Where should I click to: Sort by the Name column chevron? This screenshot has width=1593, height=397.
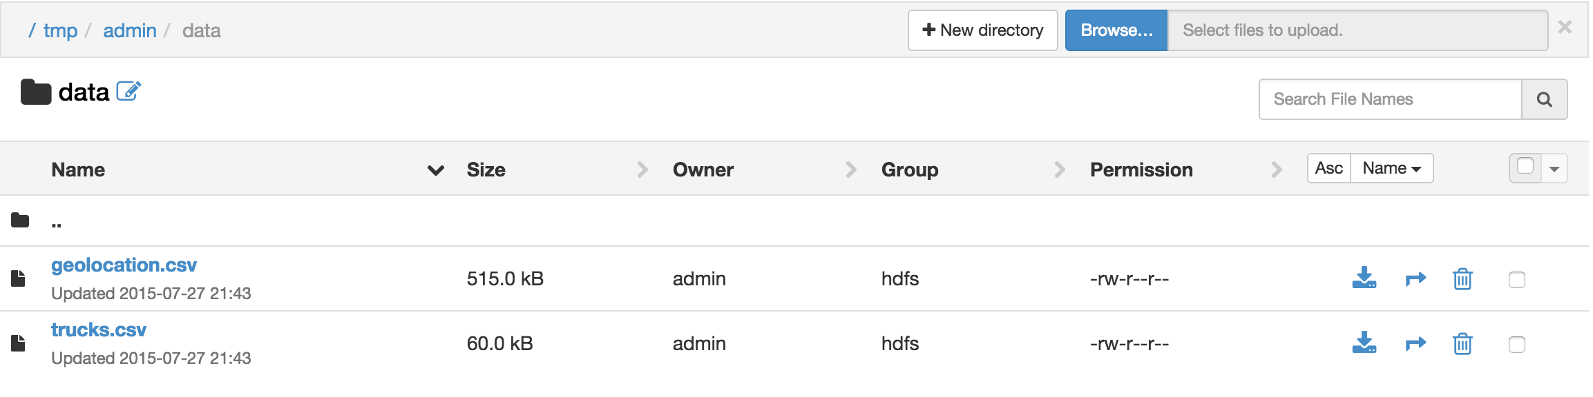point(436,170)
